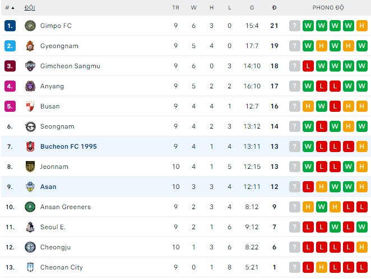Image resolution: width=371 pixels, height=279 pixels.
Task: Click rank 5 pink position badge
Action: 10,106
